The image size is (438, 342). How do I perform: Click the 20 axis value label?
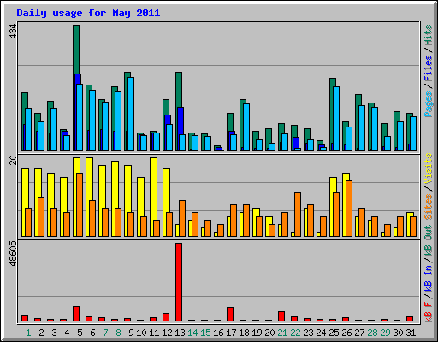coord(13,161)
